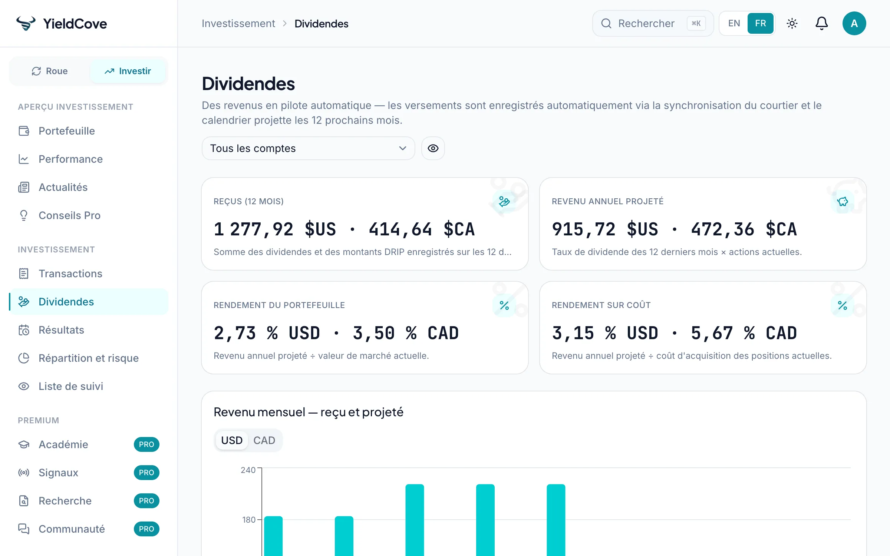
Task: Click Dividendes breadcrumb
Action: pos(322,23)
